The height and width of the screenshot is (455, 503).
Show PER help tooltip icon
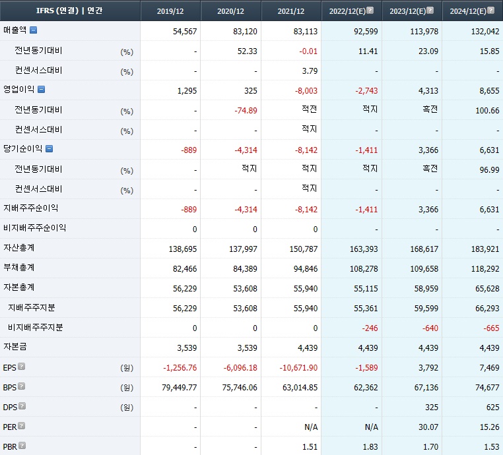pos(22,426)
